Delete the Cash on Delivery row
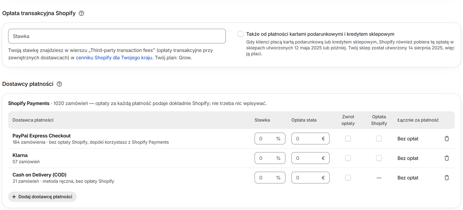Viewport: 463px width, 210px height. tap(447, 178)
